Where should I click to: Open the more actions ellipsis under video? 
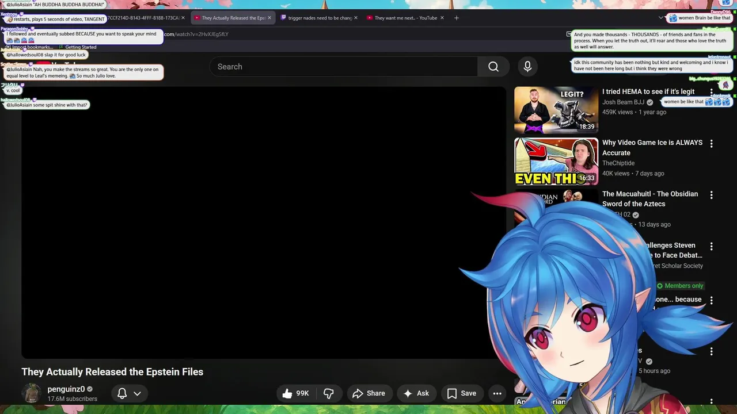coord(497,393)
